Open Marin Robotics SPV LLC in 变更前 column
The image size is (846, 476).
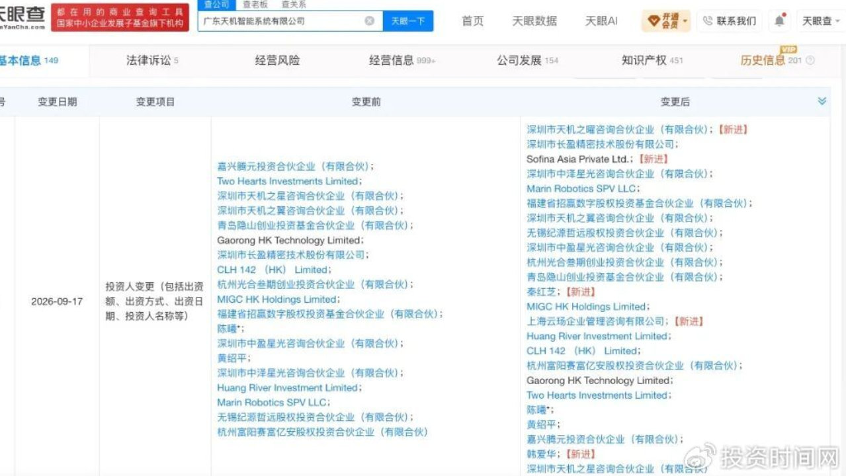pyautogui.click(x=272, y=403)
